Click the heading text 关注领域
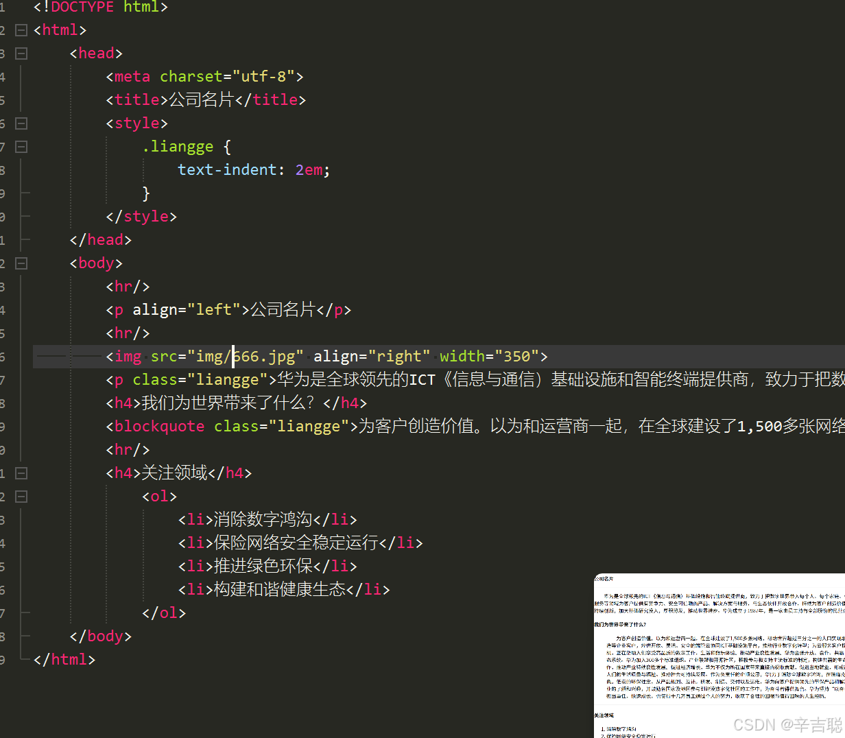The image size is (845, 738). 174,473
